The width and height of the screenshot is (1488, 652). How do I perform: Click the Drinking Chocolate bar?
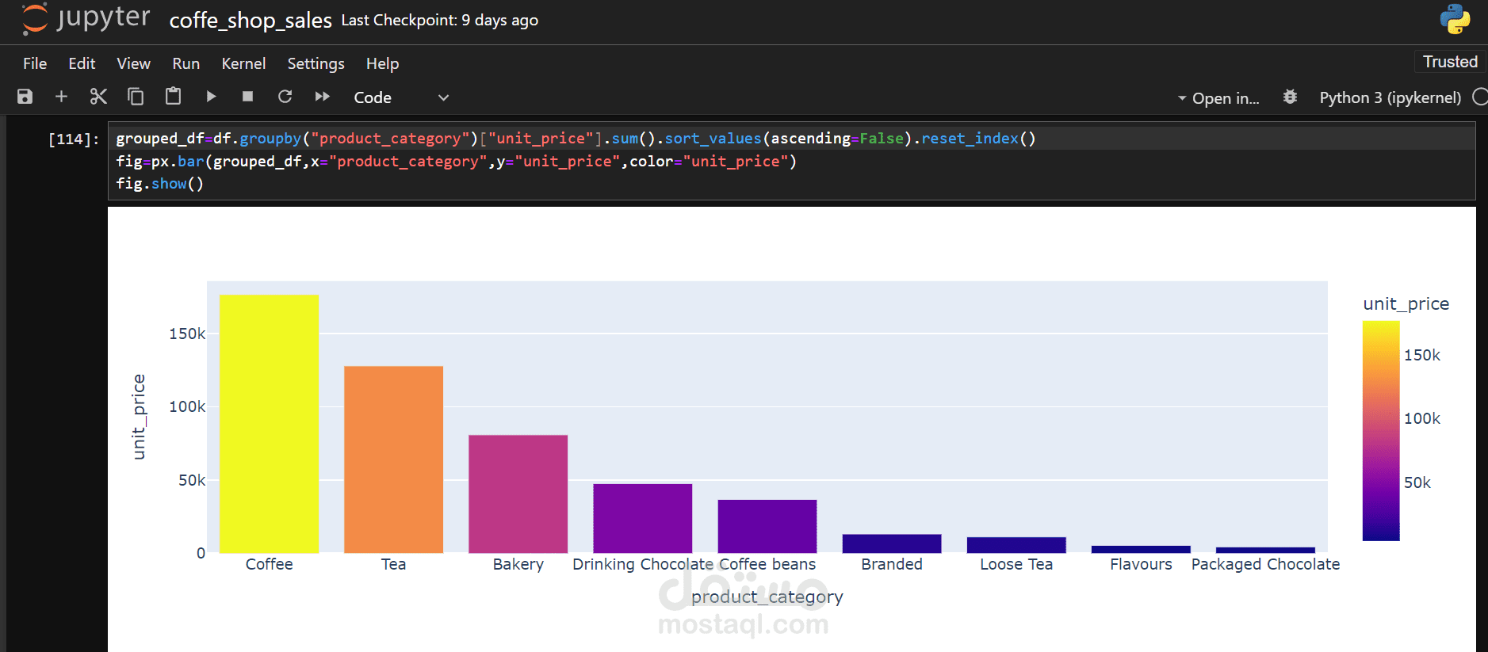tap(642, 518)
